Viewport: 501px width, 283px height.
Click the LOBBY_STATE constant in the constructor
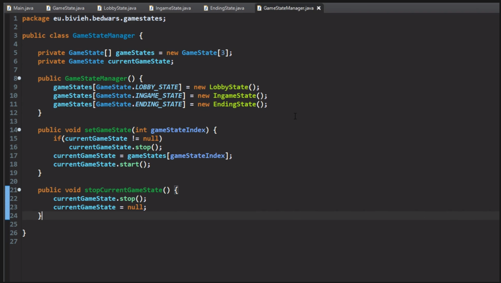click(x=157, y=87)
